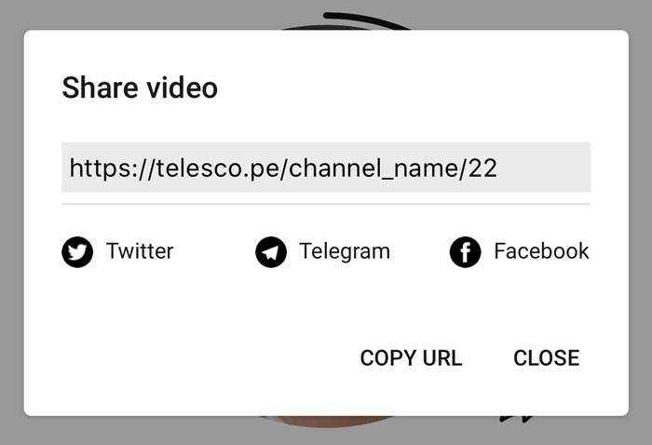Click the gray overlay left of the dialog

coord(11,222)
